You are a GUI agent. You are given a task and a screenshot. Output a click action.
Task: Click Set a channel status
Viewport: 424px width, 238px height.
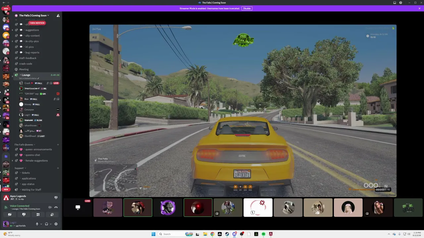[29, 78]
